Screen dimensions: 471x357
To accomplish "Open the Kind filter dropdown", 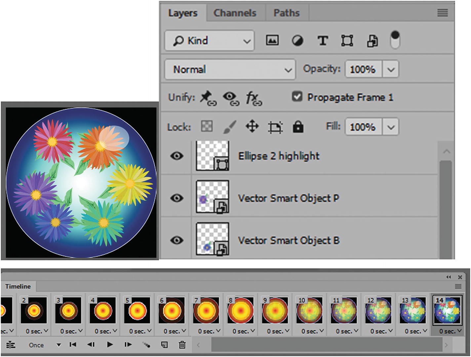I will [x=247, y=41].
